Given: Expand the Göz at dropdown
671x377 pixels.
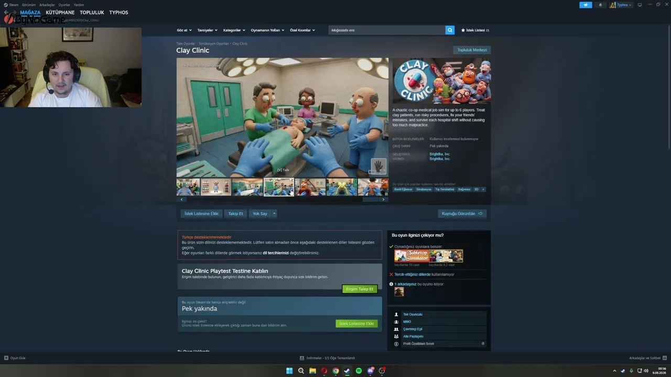Looking at the screenshot, I should 184,30.
